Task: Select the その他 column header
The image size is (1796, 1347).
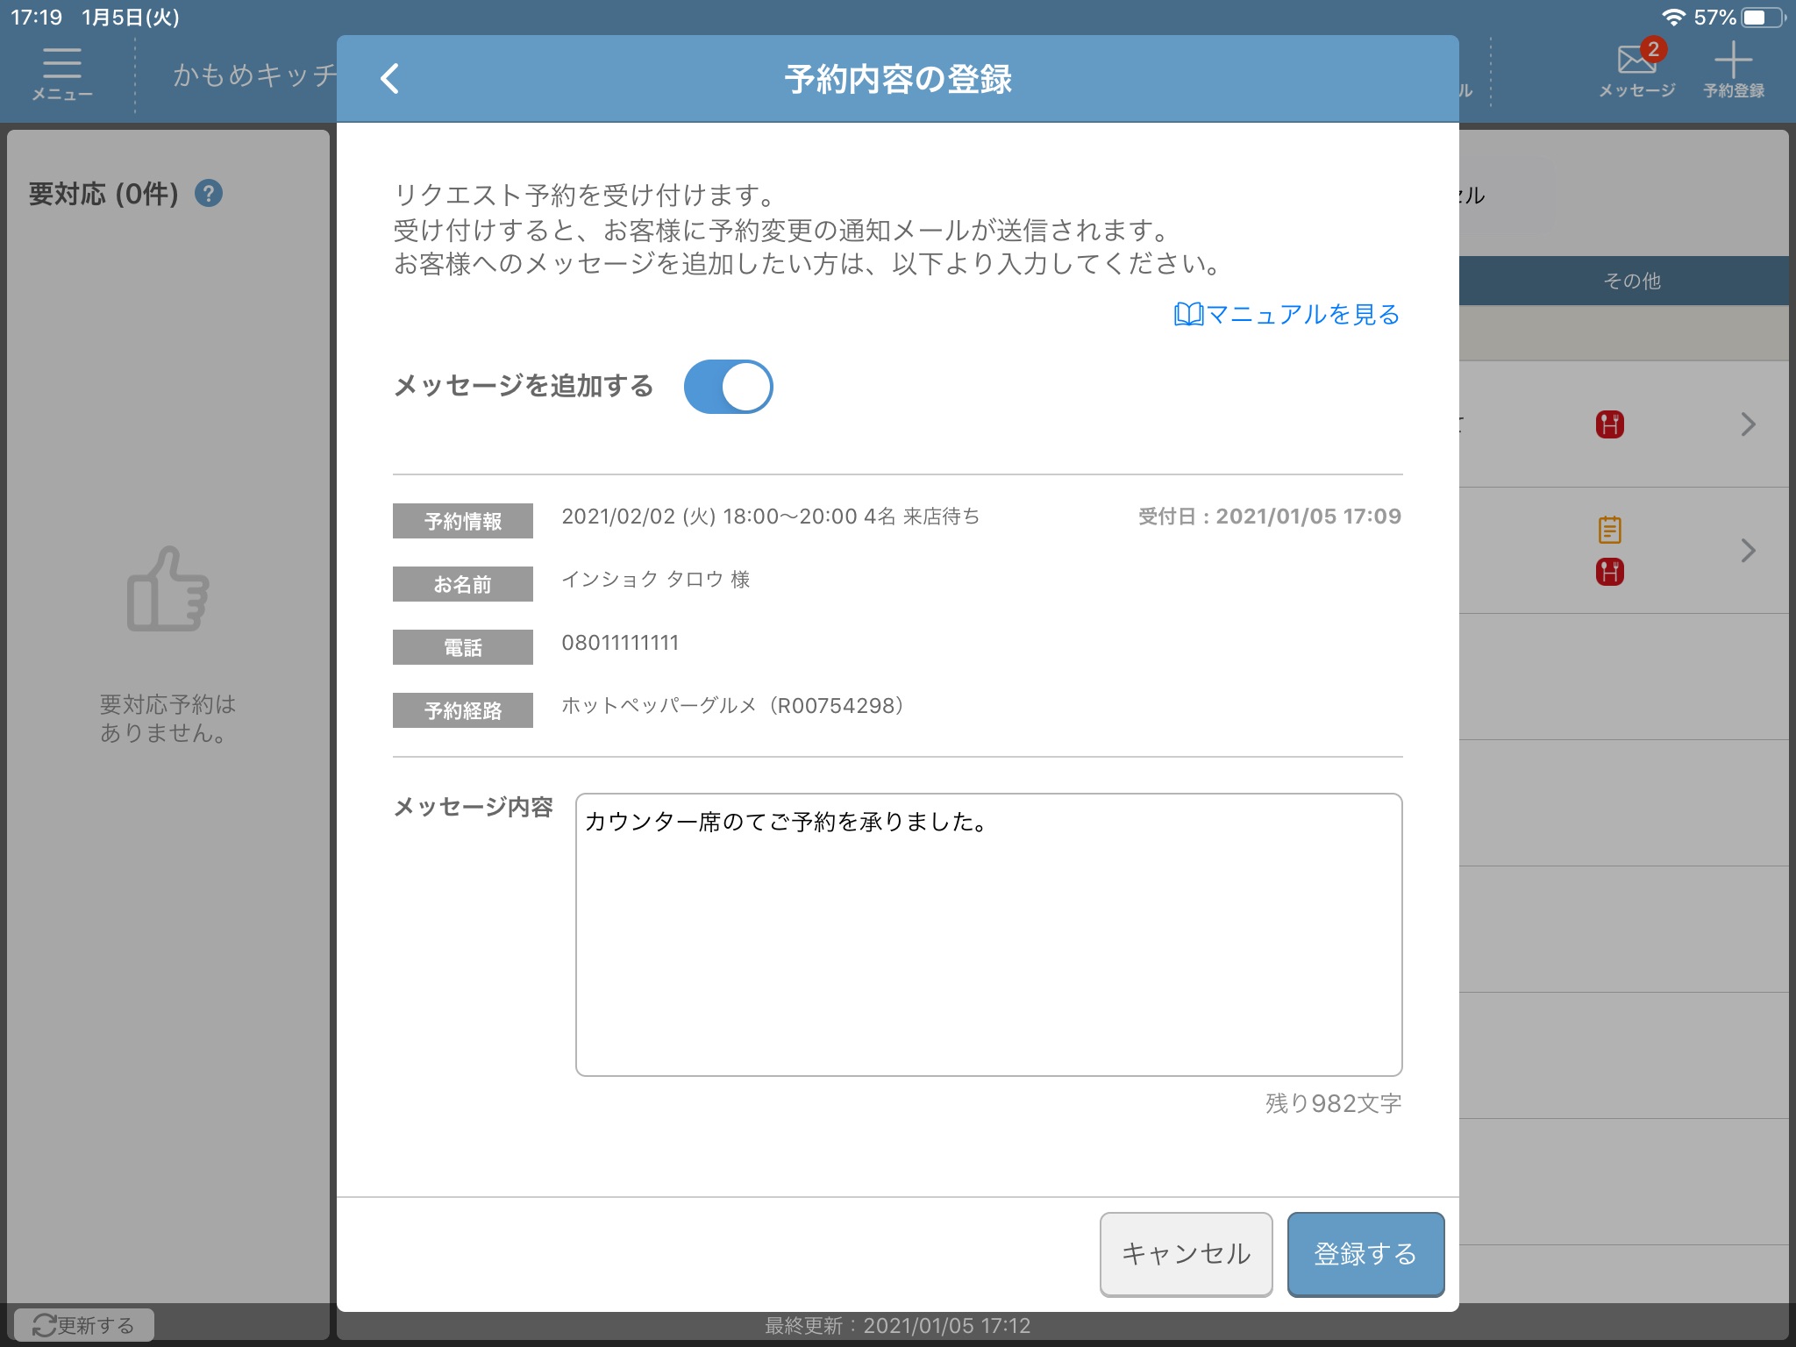Action: (x=1631, y=281)
